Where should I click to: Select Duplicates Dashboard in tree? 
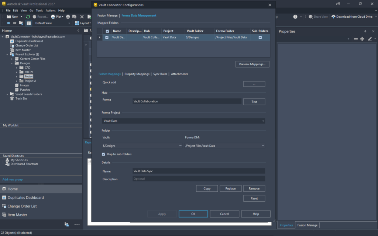[29, 41]
